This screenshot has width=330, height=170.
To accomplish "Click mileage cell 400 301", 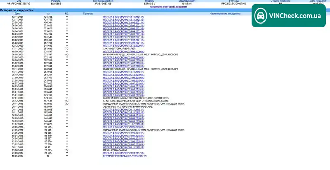I will (x=48, y=23).
